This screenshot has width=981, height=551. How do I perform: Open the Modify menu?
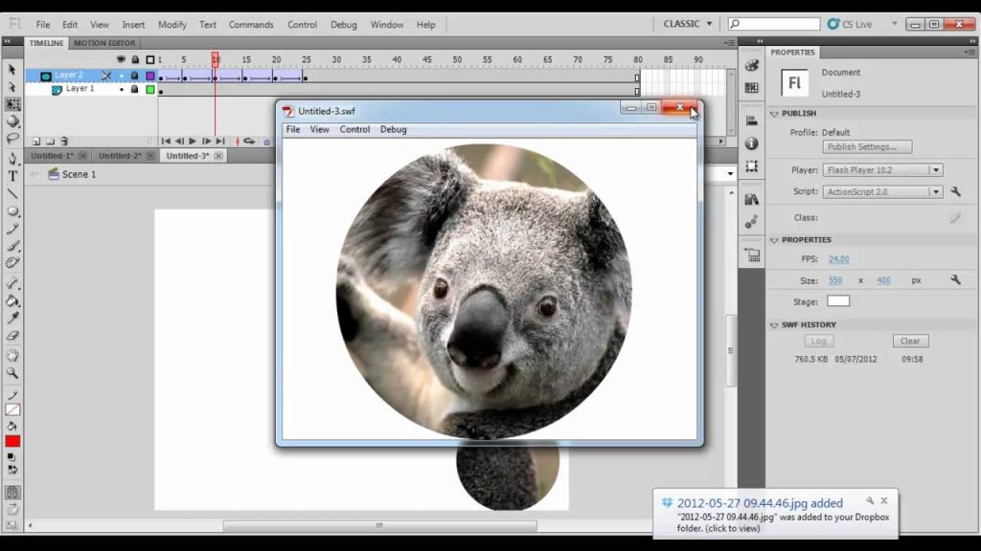172,24
